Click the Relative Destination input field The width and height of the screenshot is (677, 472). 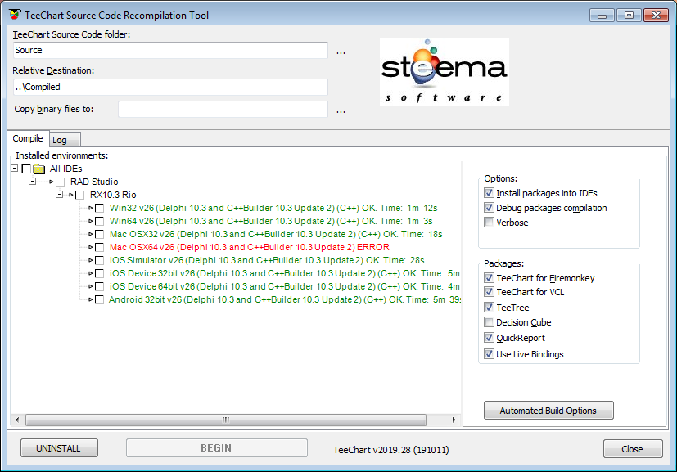[170, 87]
